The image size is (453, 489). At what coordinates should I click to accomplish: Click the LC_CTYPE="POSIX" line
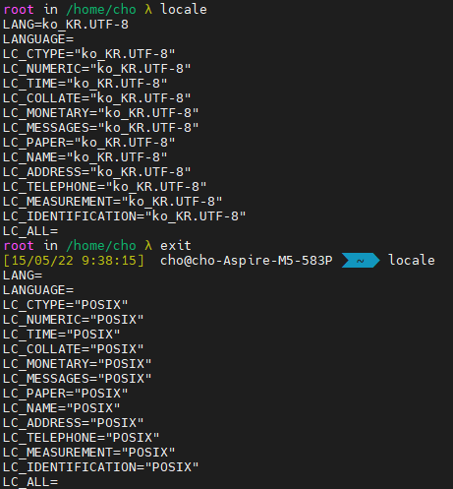66,305
